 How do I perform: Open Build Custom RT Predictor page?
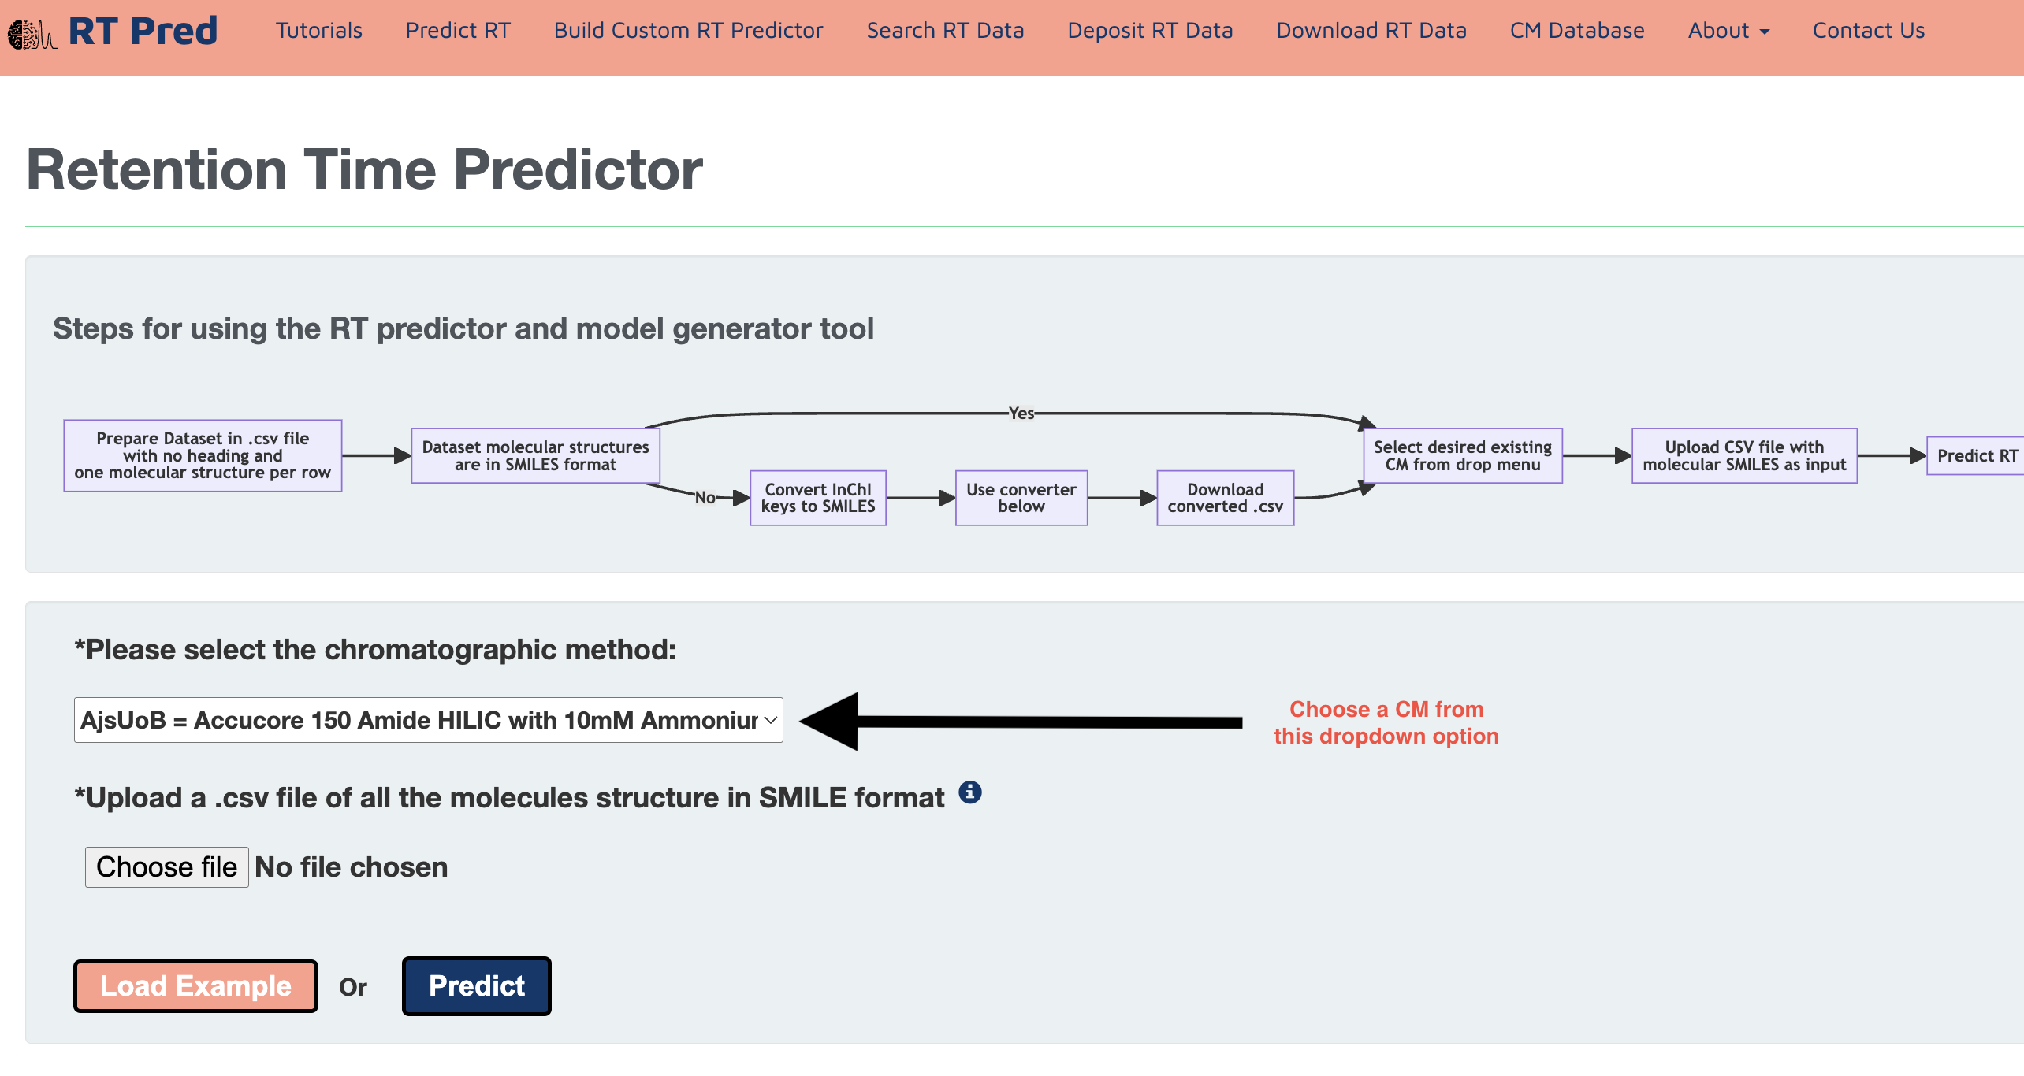688,31
